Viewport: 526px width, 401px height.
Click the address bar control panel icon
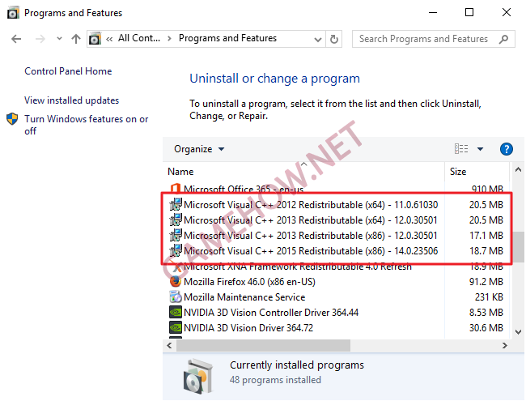pyautogui.click(x=95, y=39)
